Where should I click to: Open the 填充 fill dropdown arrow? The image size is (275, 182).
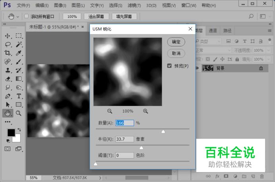coord(269,59)
